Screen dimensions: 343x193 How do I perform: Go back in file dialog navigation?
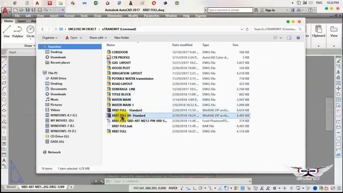(x=43, y=29)
